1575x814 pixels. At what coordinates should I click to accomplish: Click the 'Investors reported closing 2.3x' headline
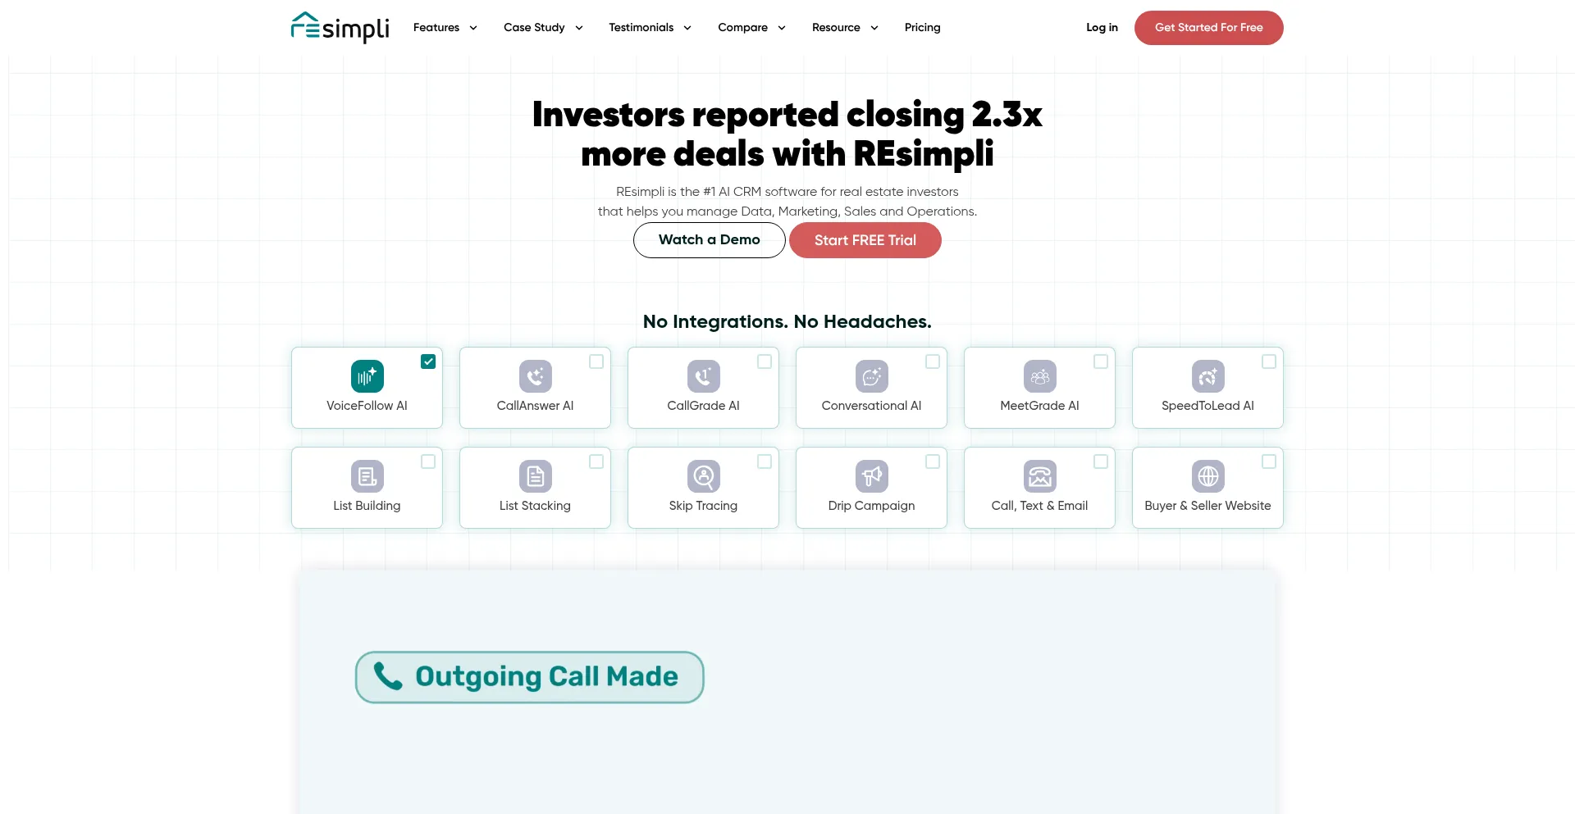[787, 115]
